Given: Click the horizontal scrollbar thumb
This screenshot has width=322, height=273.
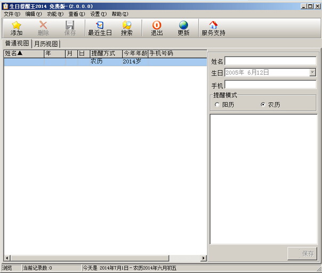Looking at the screenshot, I should [x=90, y=258].
